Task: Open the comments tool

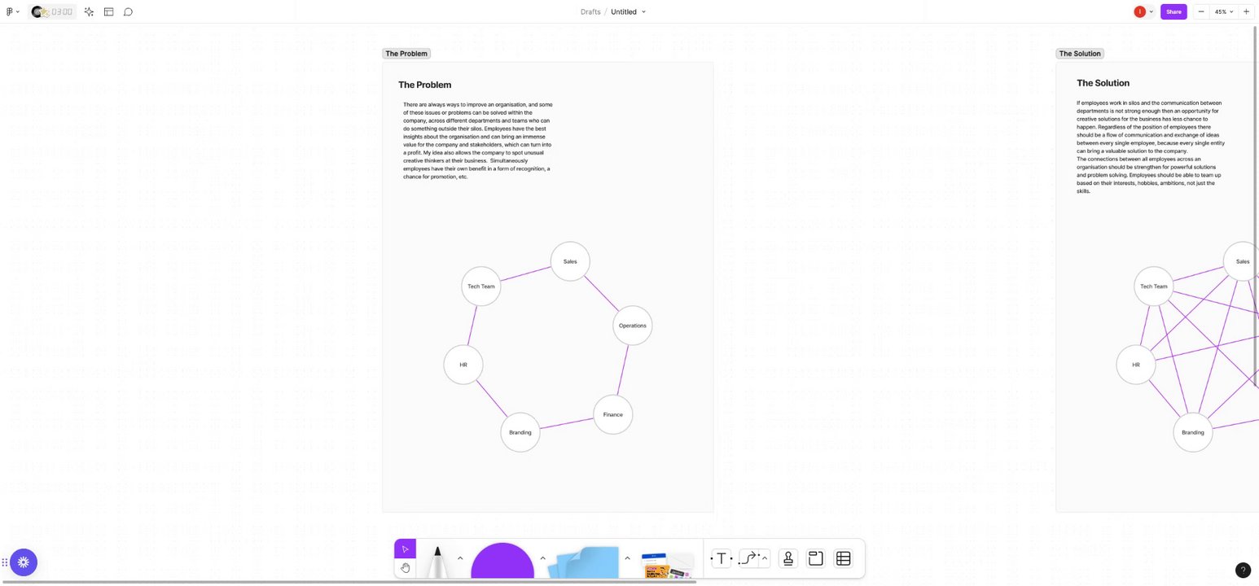Action: pyautogui.click(x=128, y=11)
